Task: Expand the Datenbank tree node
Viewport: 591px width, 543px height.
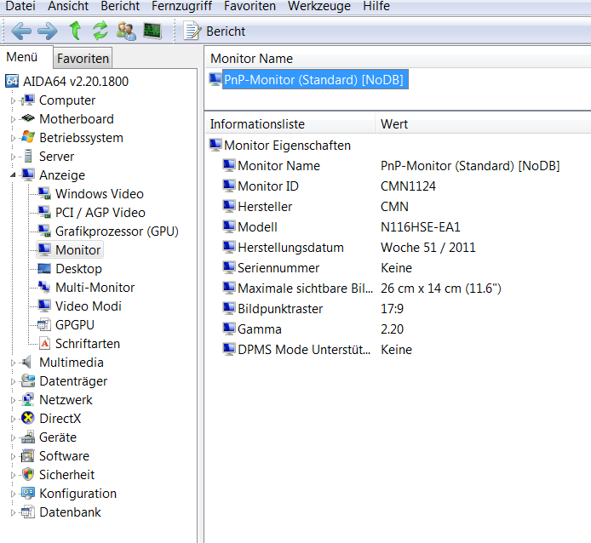Action: click(x=13, y=513)
